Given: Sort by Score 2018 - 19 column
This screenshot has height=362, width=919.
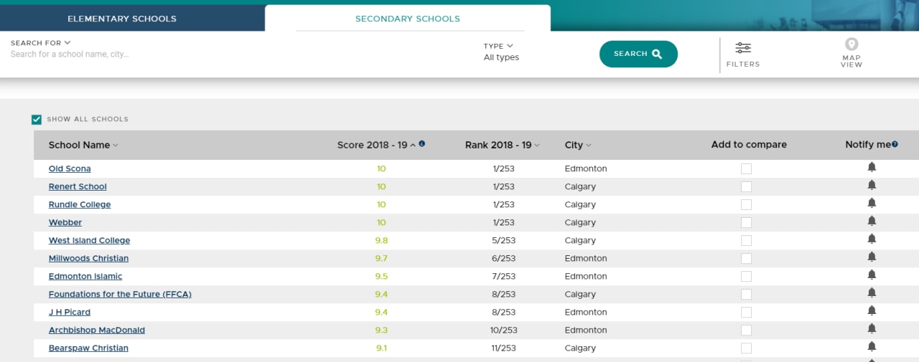Looking at the screenshot, I should pyautogui.click(x=377, y=145).
